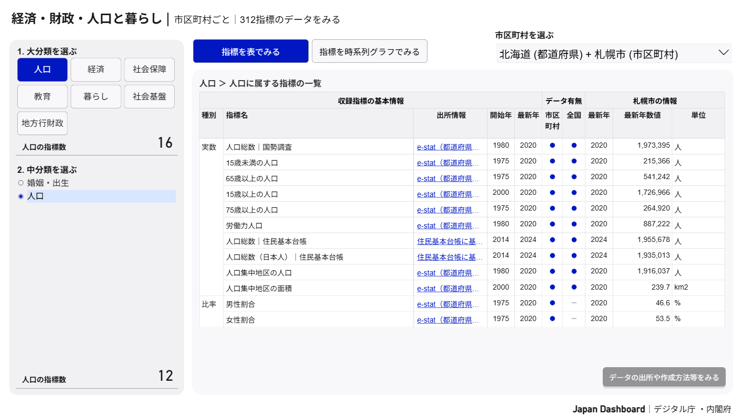Image resolution: width=744 pixels, height=419 pixels.
Task: Select the 社会保障 category button
Action: click(x=149, y=69)
